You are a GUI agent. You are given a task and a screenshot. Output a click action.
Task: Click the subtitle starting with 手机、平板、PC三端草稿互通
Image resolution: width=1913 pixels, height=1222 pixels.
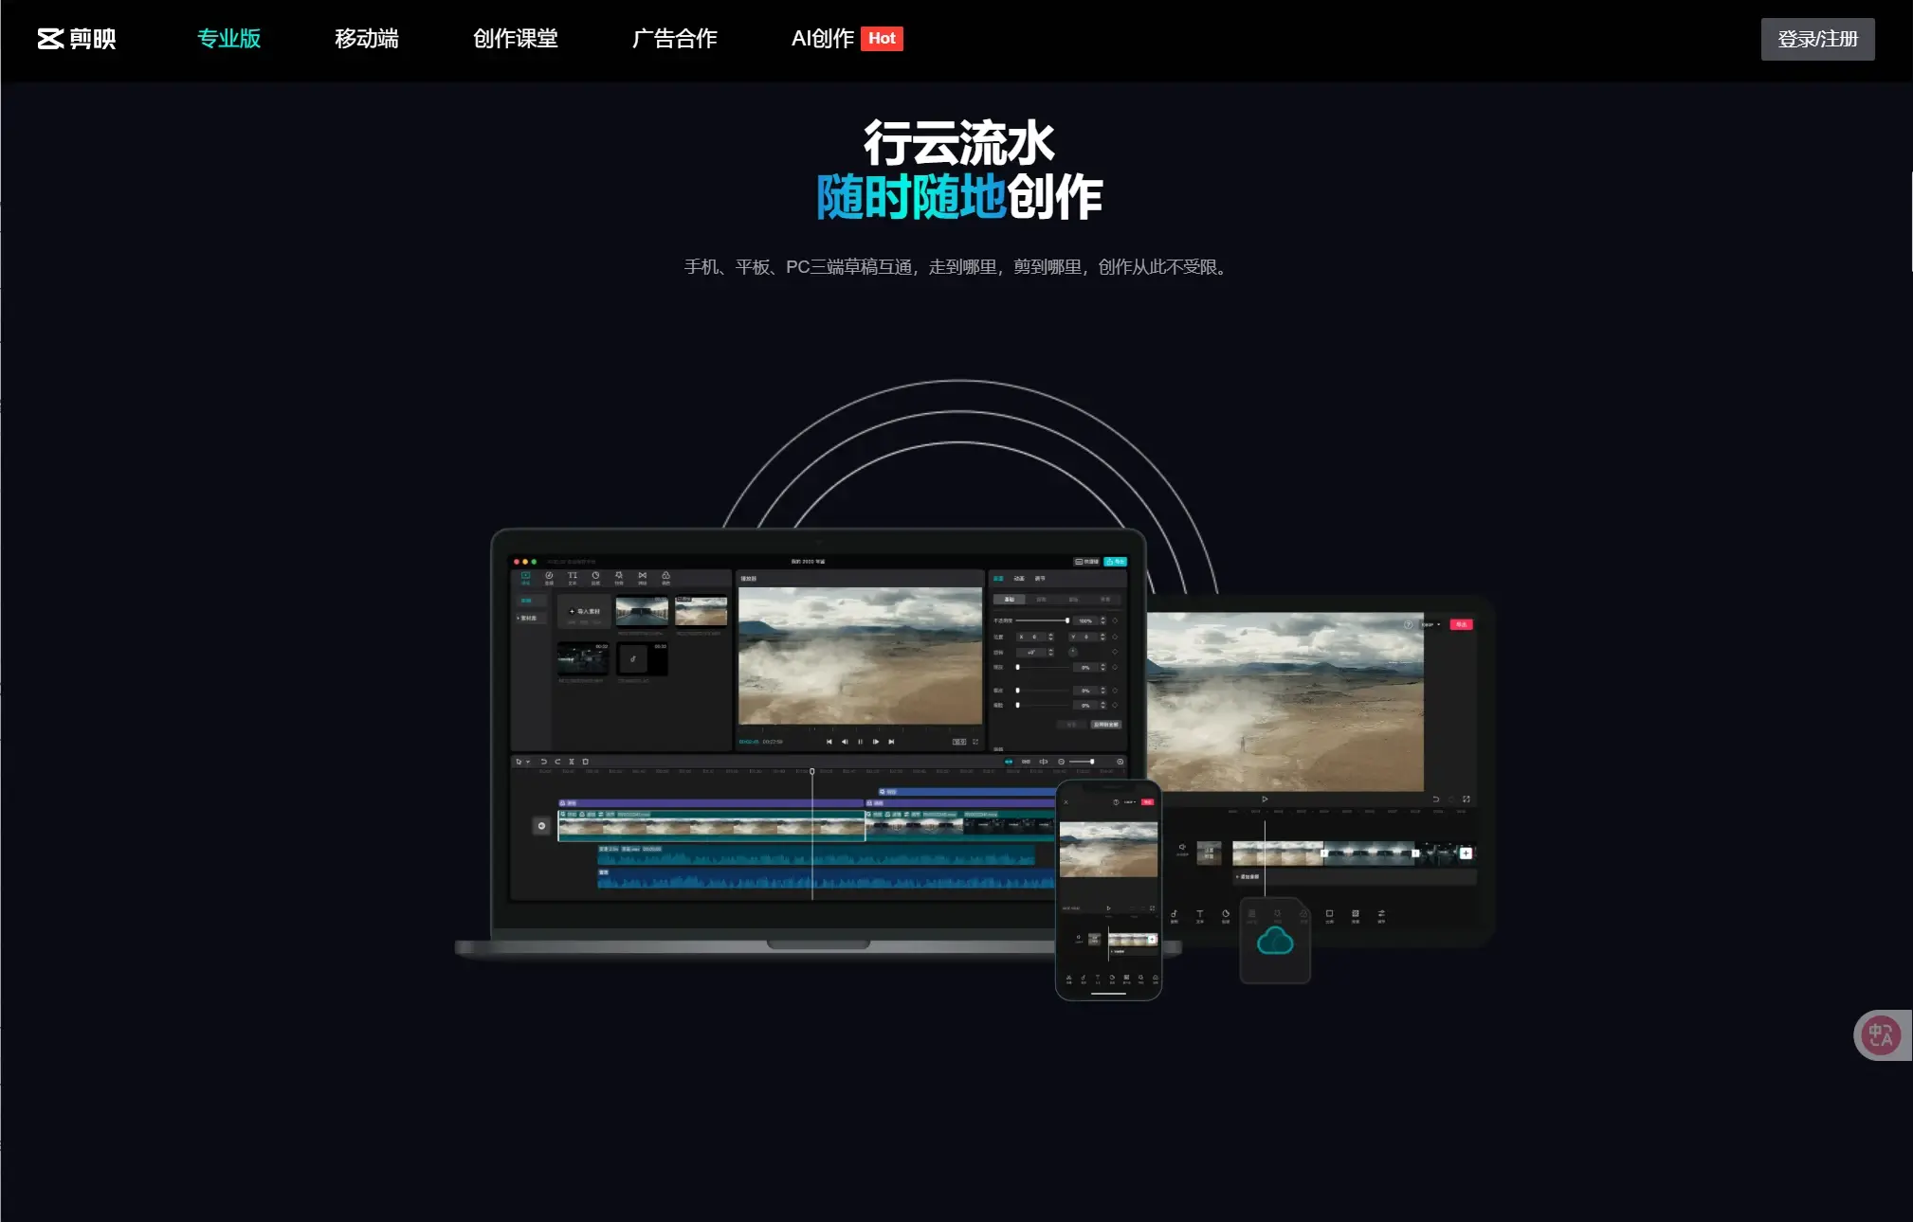click(x=957, y=267)
